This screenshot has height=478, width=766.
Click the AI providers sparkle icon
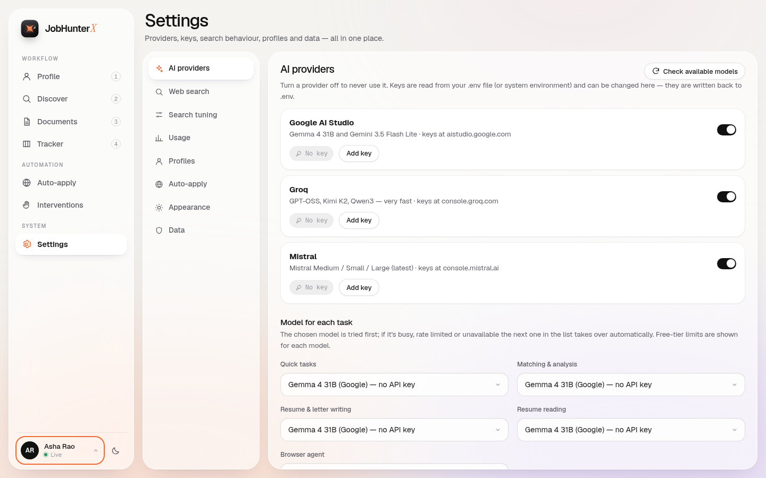pos(159,69)
